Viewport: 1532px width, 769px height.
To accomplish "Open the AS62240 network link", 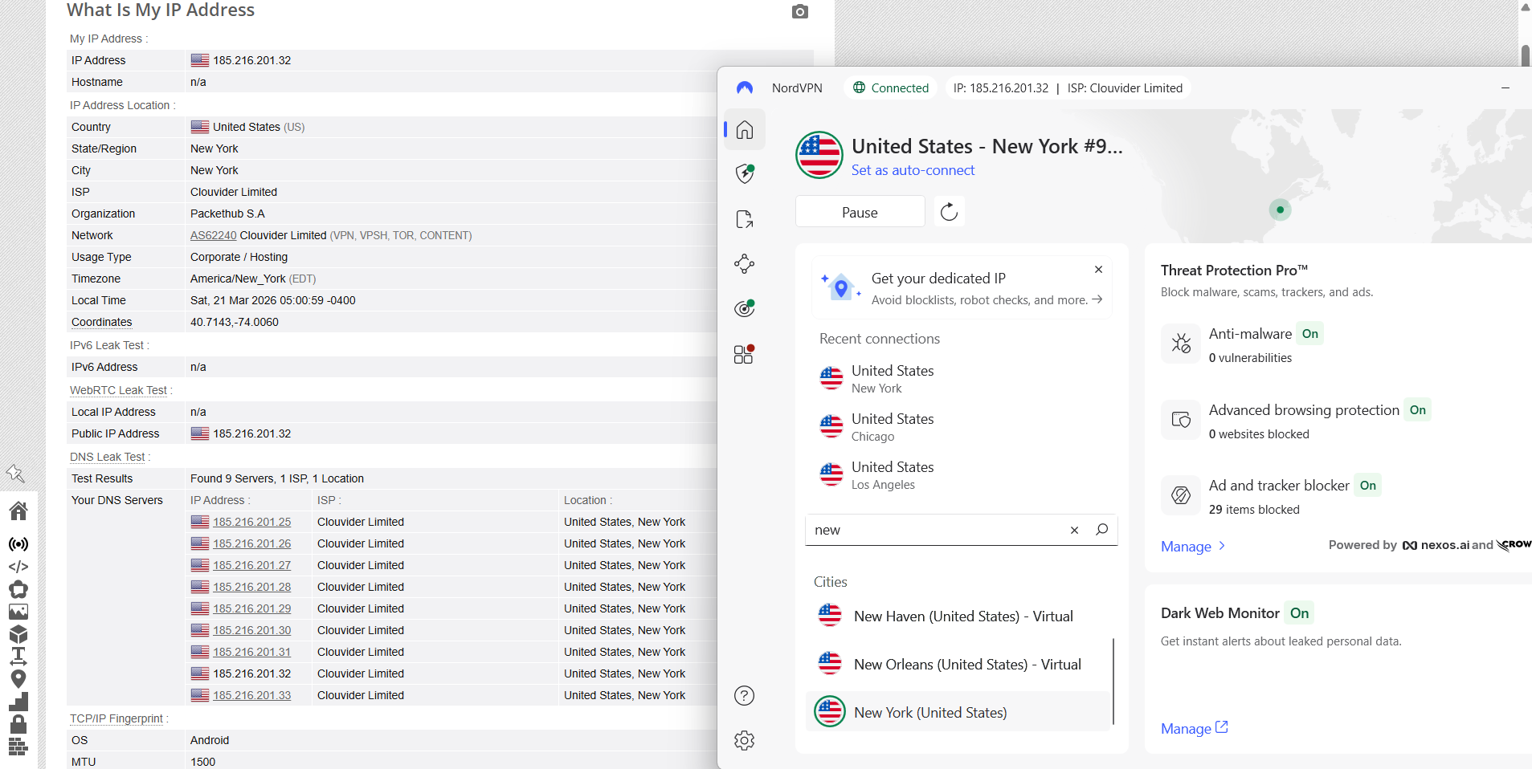I will click(x=213, y=235).
